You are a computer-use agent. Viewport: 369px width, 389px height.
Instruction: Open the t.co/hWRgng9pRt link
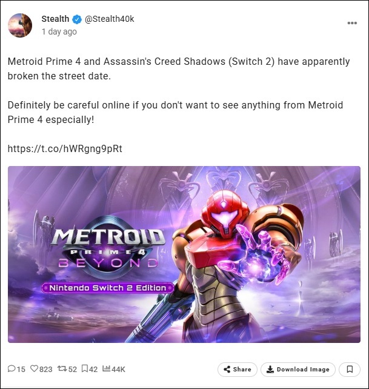point(65,148)
